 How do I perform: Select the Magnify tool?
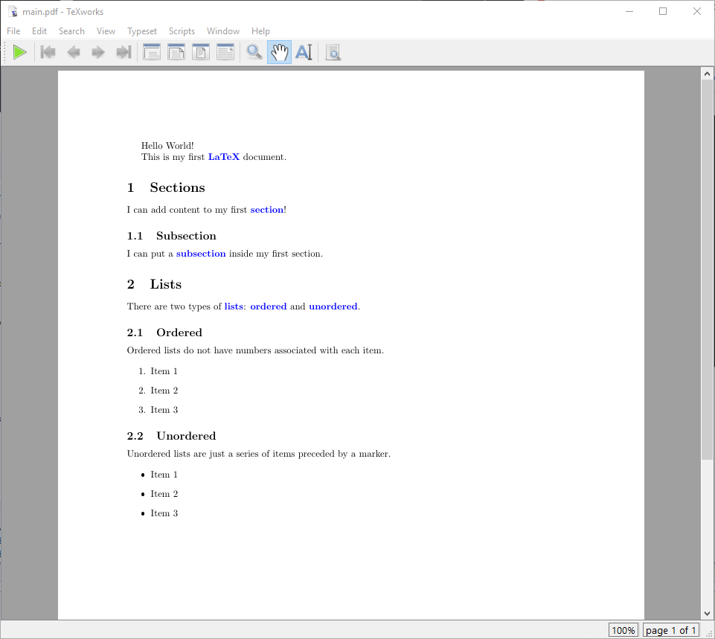[254, 52]
